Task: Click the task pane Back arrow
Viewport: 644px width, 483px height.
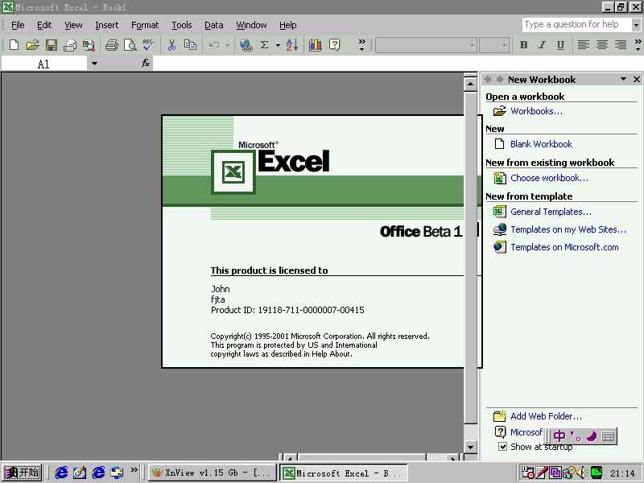Action: coord(488,79)
